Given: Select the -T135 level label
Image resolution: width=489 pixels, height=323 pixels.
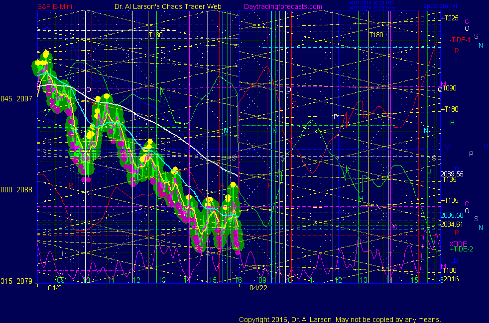Looking at the screenshot, I should (x=449, y=179).
